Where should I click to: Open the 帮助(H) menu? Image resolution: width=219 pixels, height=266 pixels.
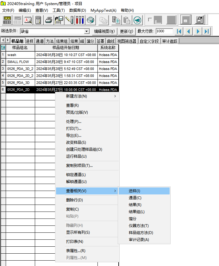pos(127,10)
